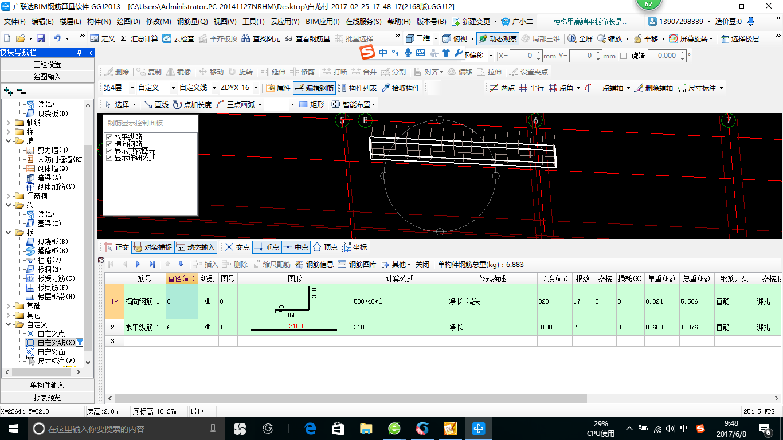
Task: Click the 工程设置 panel button
Action: coord(47,64)
